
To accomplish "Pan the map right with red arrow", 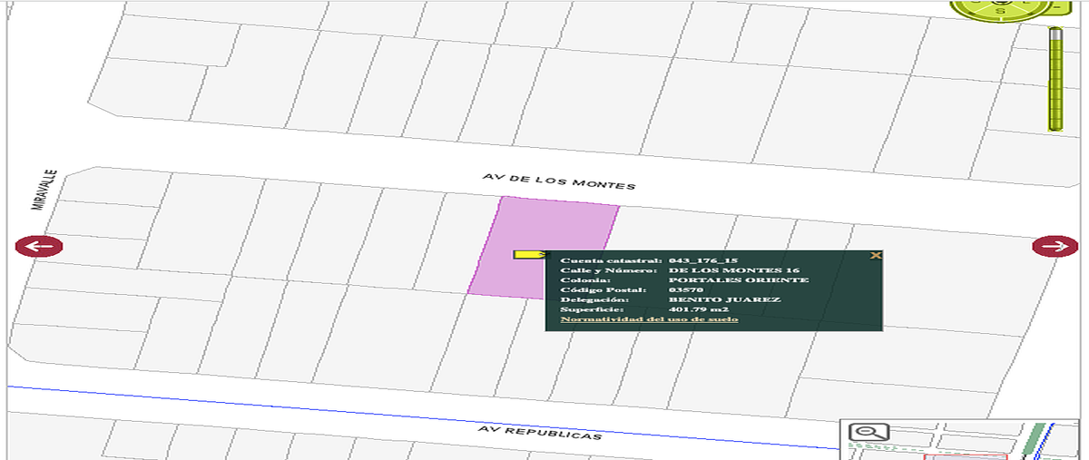I will coord(1055,246).
